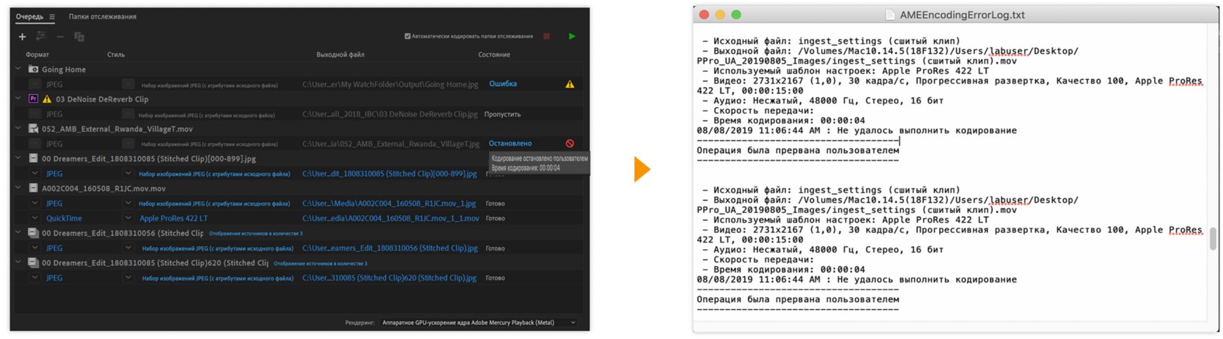The image size is (1223, 339).
Task: Click file icon of A002C004_160508_R1JC.mov.mov
Action: (34, 188)
